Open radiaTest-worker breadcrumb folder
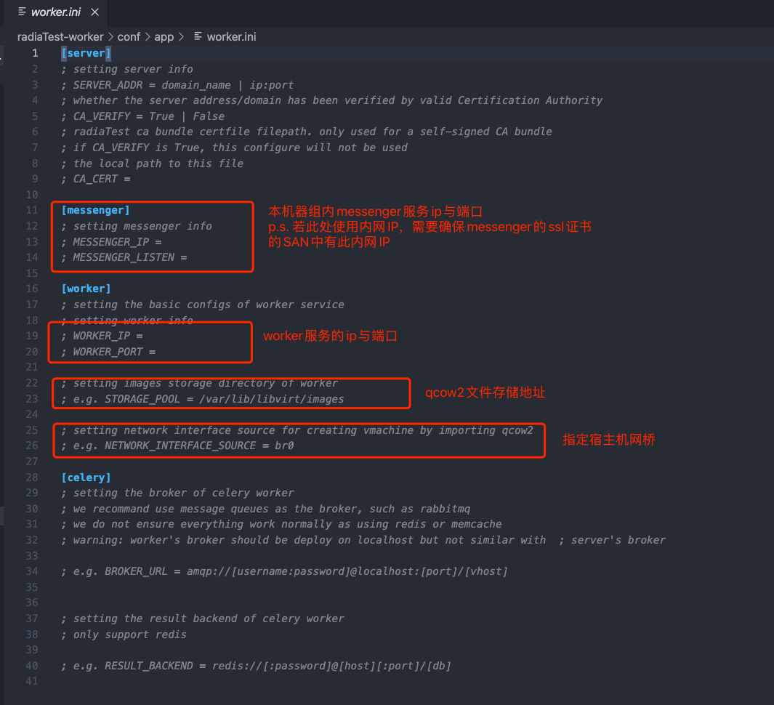The width and height of the screenshot is (774, 705). 61,36
